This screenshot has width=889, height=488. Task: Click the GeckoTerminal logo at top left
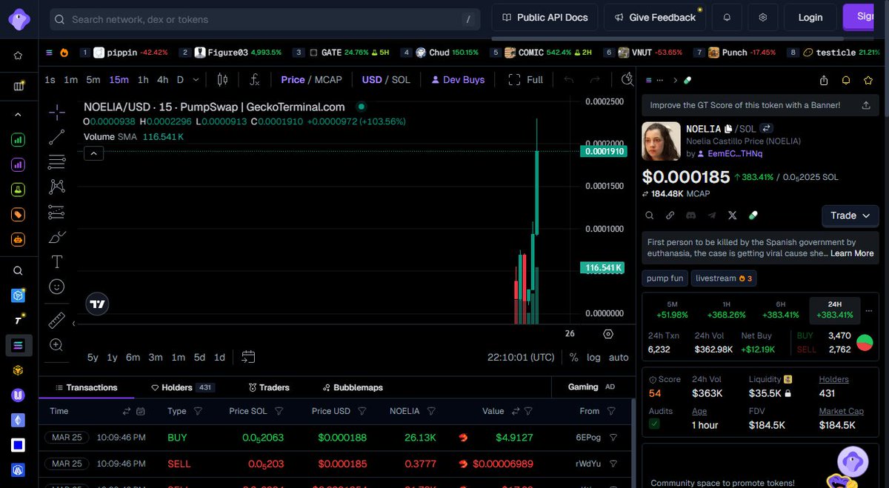(x=19, y=19)
